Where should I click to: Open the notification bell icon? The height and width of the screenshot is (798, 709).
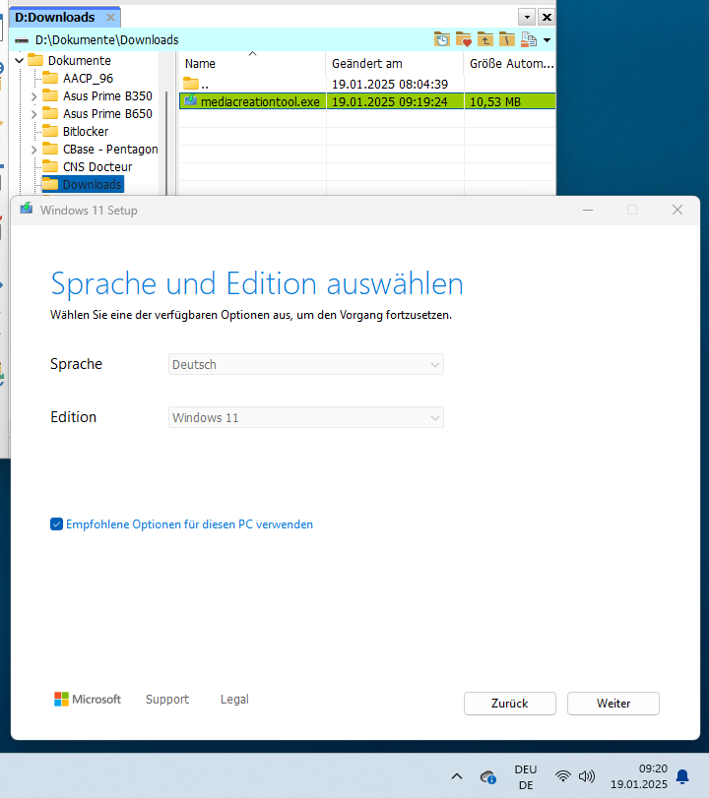pos(682,776)
